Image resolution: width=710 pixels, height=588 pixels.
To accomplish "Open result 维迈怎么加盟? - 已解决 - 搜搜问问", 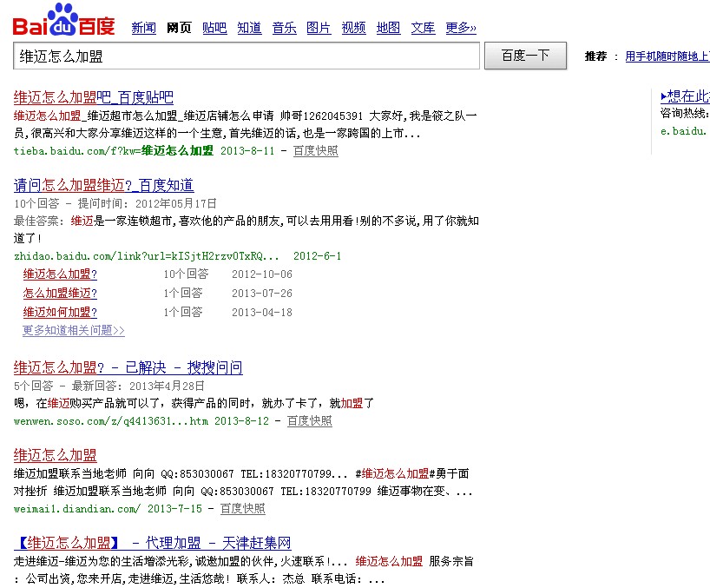I will click(128, 368).
